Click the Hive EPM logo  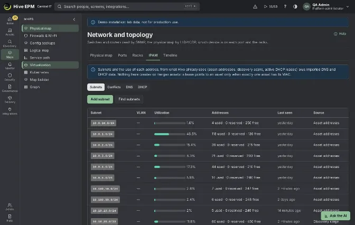click(x=7, y=6)
